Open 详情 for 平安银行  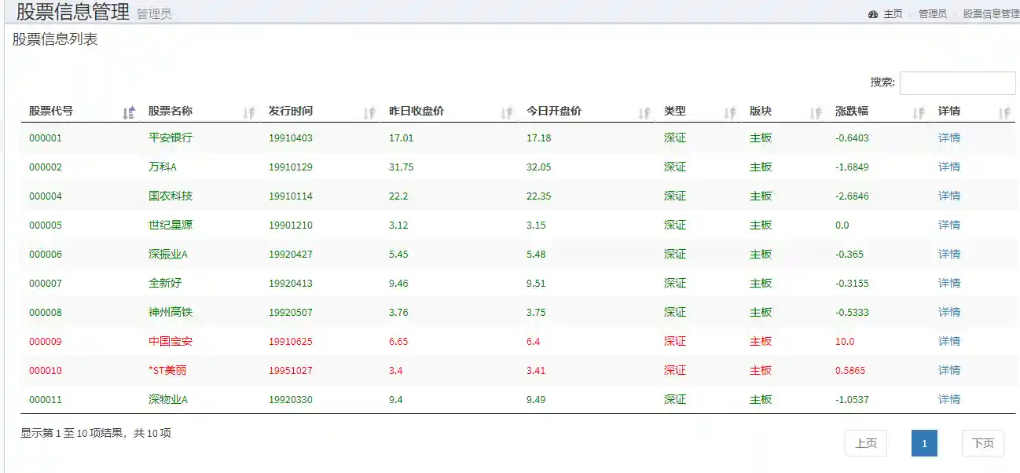coord(948,137)
